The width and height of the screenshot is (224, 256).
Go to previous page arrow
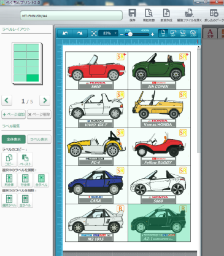coord(7,100)
